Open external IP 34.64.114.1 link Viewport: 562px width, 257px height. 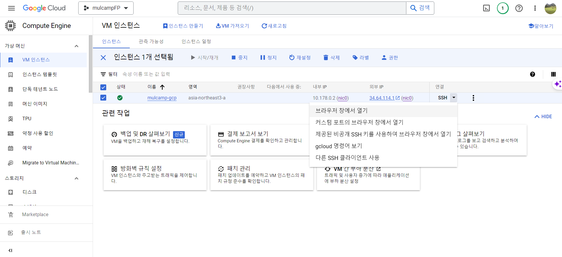coord(382,98)
